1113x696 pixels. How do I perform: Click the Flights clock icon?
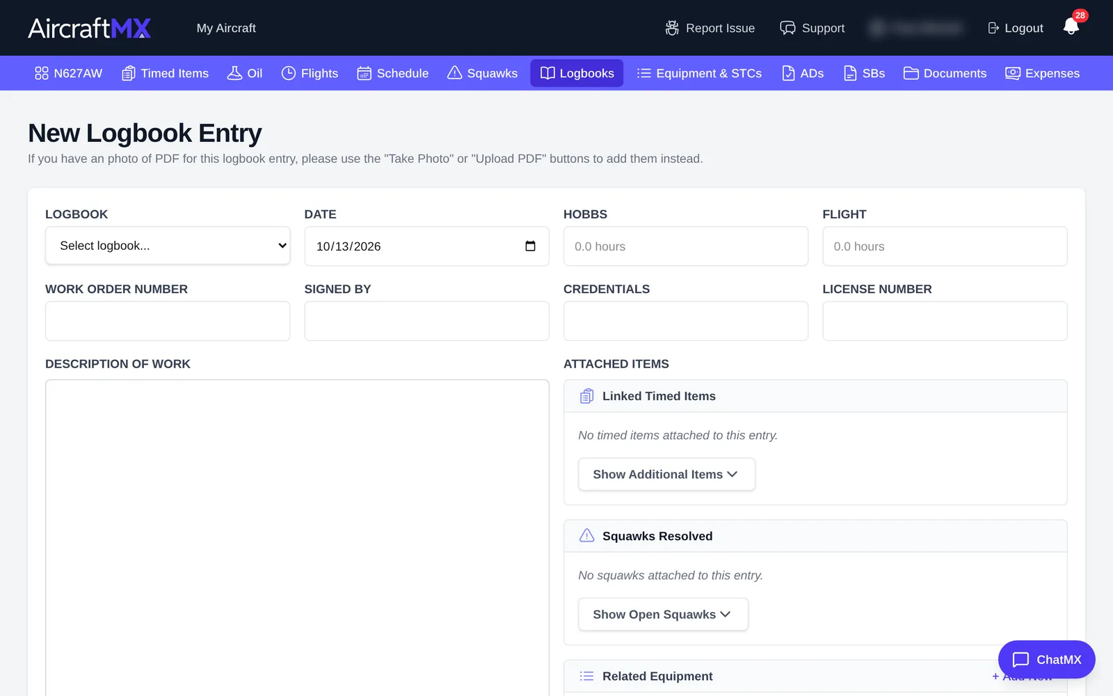pos(289,73)
